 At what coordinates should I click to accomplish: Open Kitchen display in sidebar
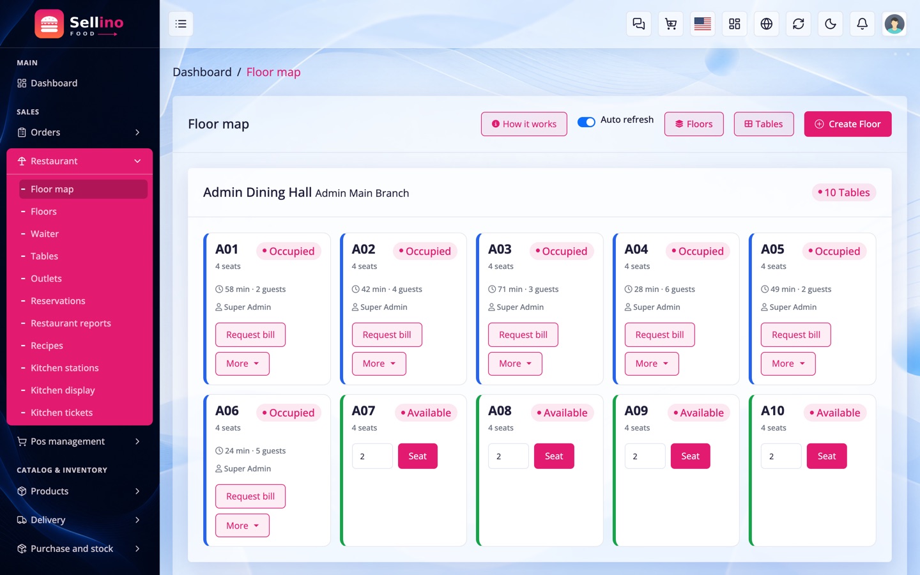coord(63,390)
